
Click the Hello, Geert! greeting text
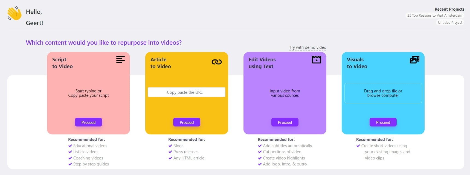(34, 17)
